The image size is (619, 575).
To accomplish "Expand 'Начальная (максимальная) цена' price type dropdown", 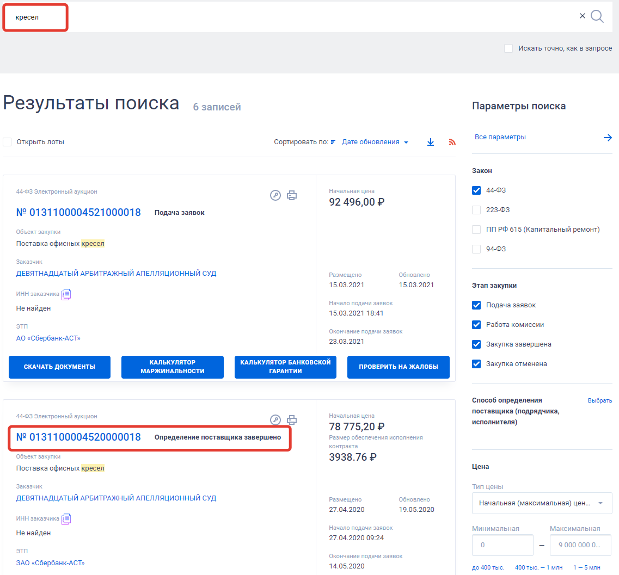I will click(542, 503).
